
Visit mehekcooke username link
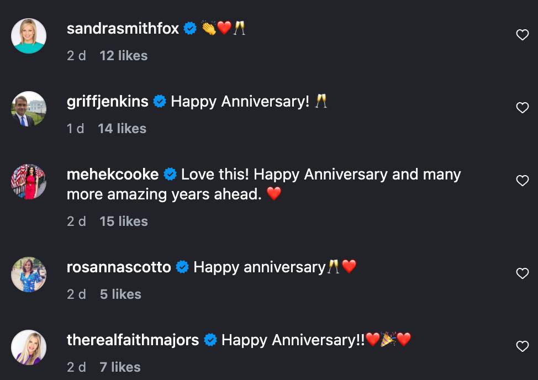pyautogui.click(x=112, y=175)
